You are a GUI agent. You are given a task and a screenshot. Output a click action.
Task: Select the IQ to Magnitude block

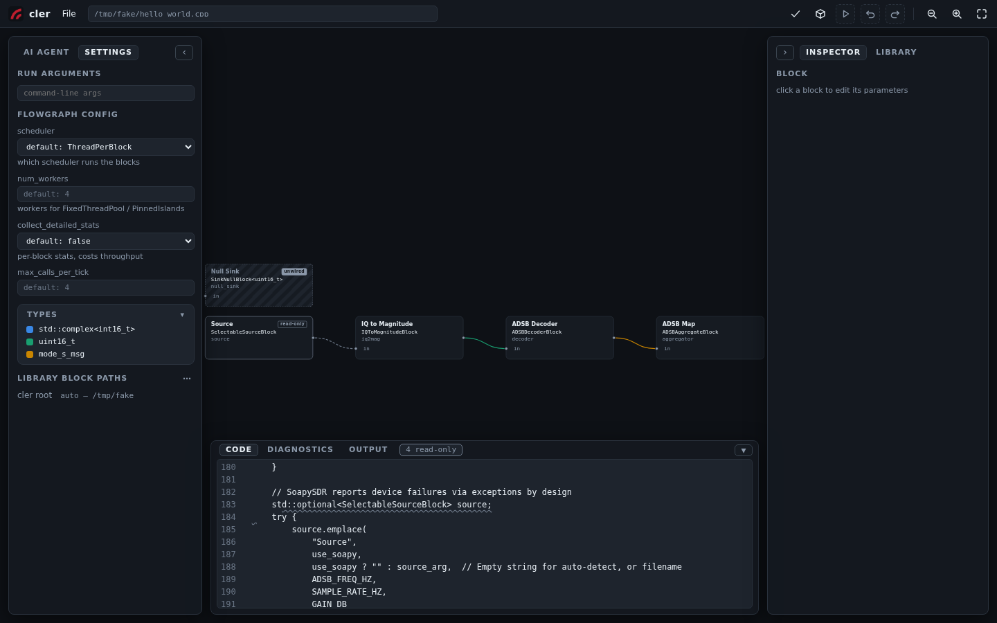[409, 338]
